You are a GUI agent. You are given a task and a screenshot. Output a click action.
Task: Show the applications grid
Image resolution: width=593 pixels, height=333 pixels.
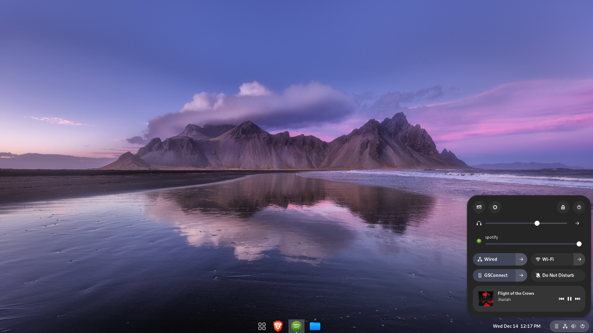click(262, 326)
